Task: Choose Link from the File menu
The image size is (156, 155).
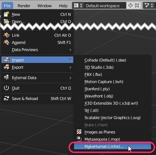Action: pos(37,35)
